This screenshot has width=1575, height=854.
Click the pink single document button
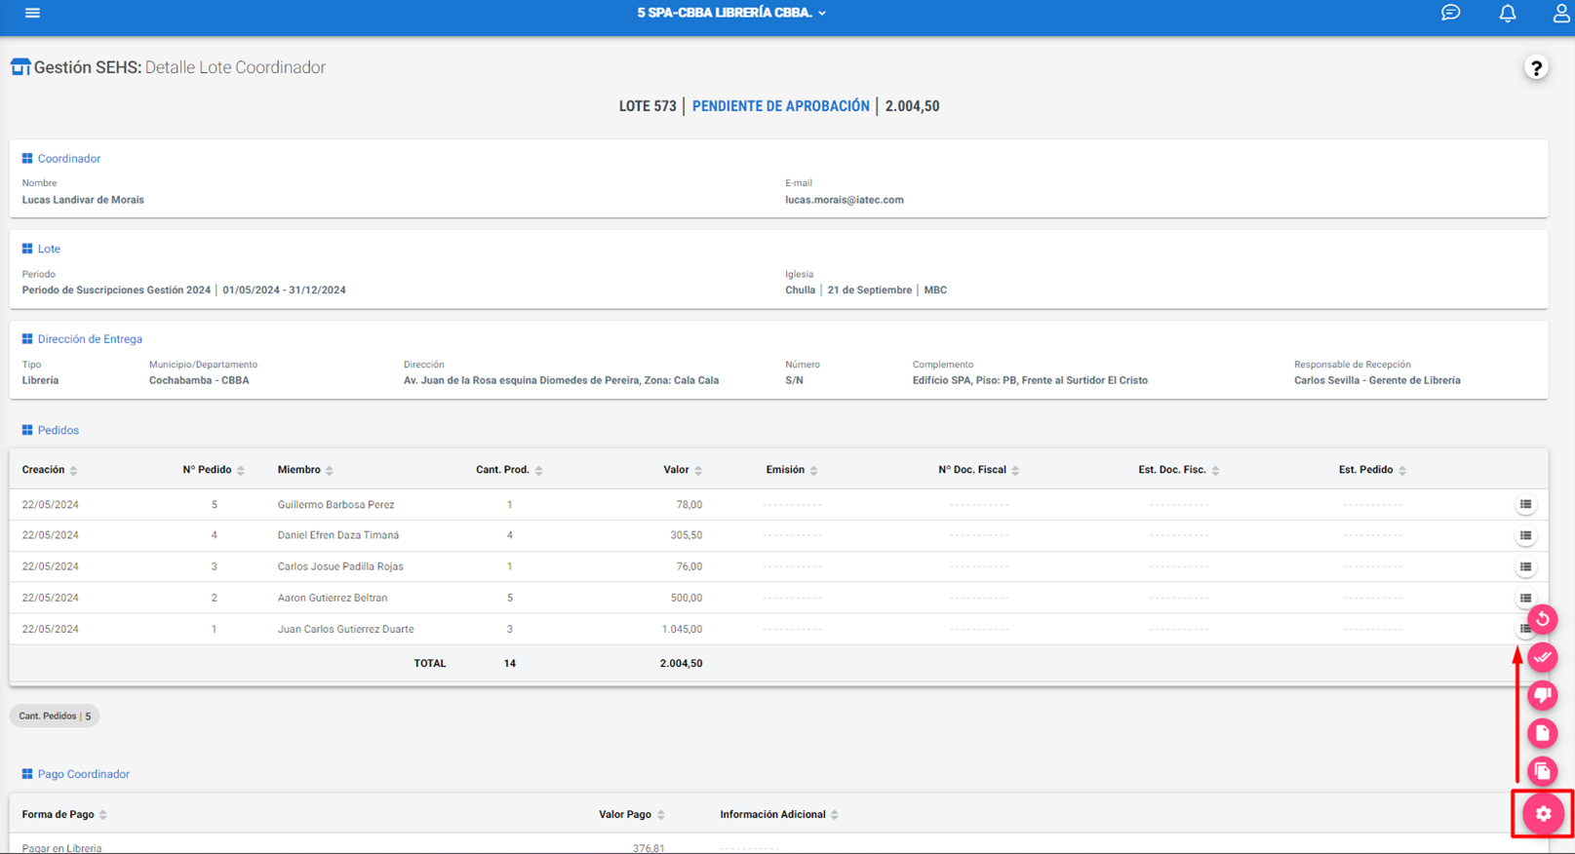coord(1543,733)
